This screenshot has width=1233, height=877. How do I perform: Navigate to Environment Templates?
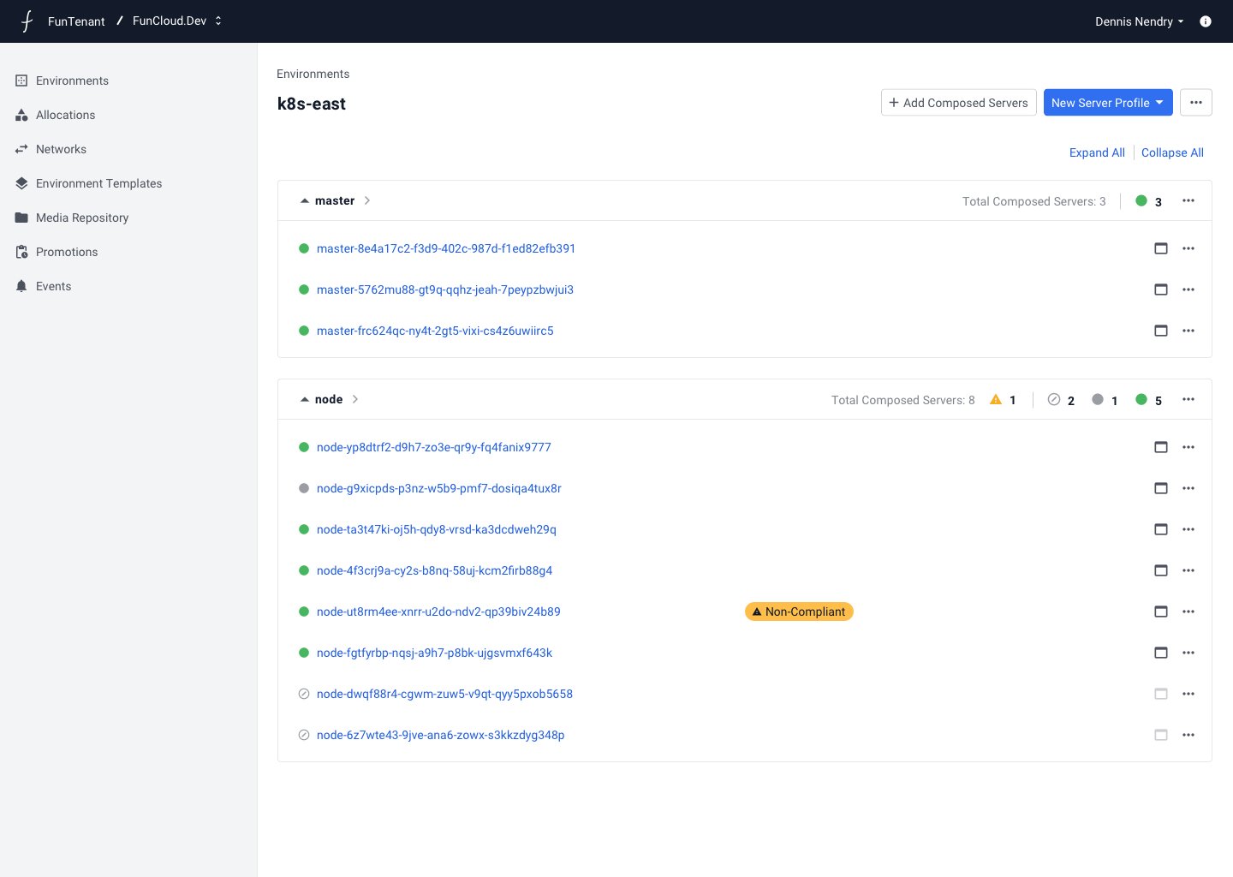98,183
